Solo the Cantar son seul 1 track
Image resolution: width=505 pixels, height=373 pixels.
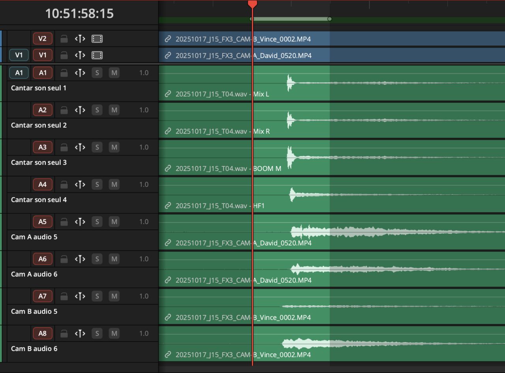[x=97, y=73]
